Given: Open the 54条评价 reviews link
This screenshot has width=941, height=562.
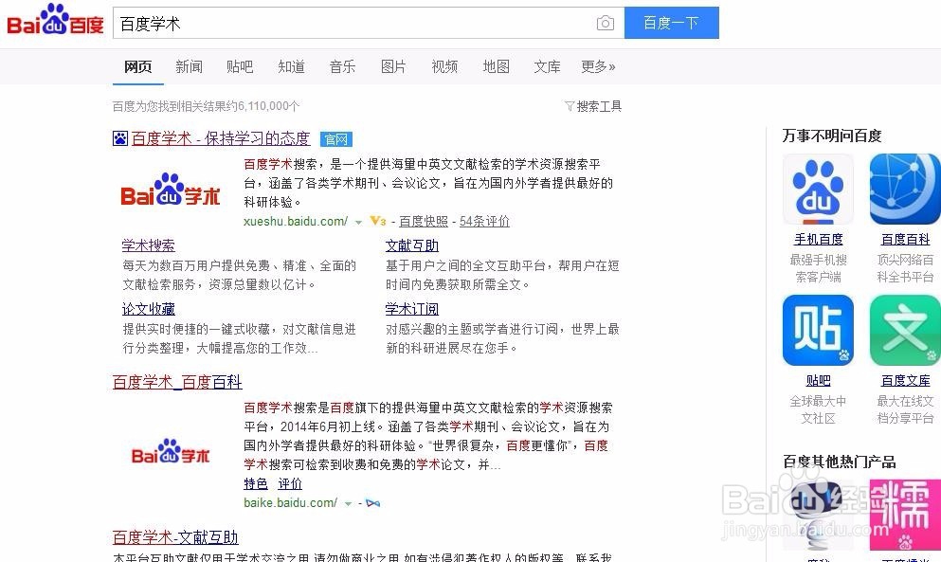Looking at the screenshot, I should [484, 222].
